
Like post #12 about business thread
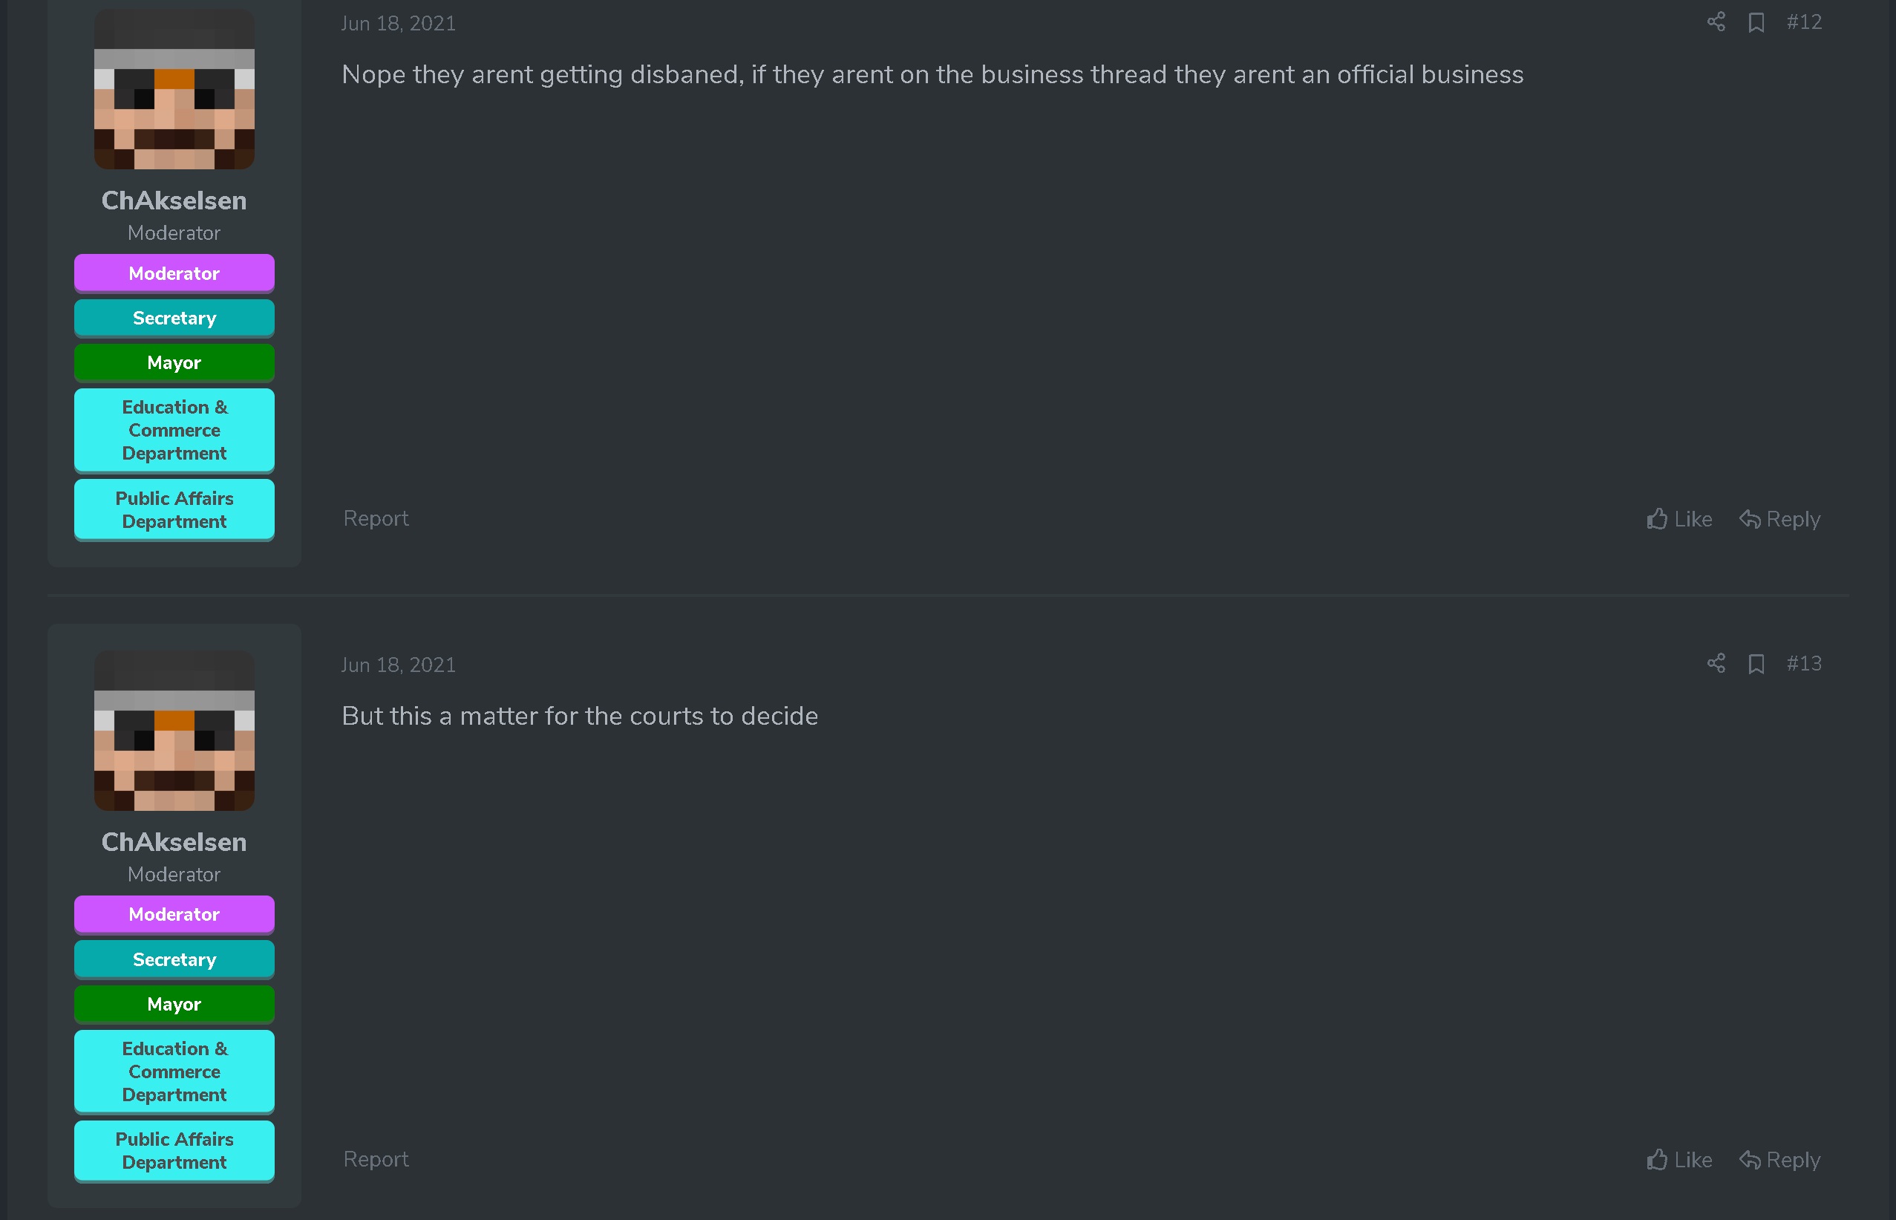tap(1679, 519)
